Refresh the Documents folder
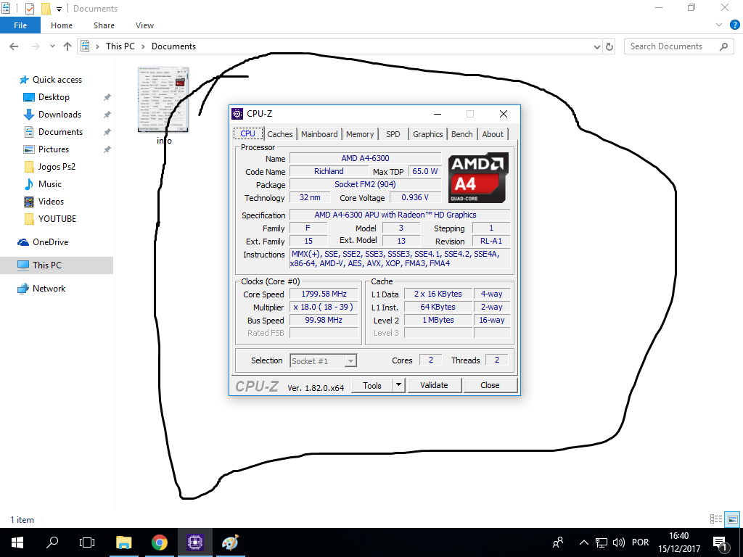 609,46
